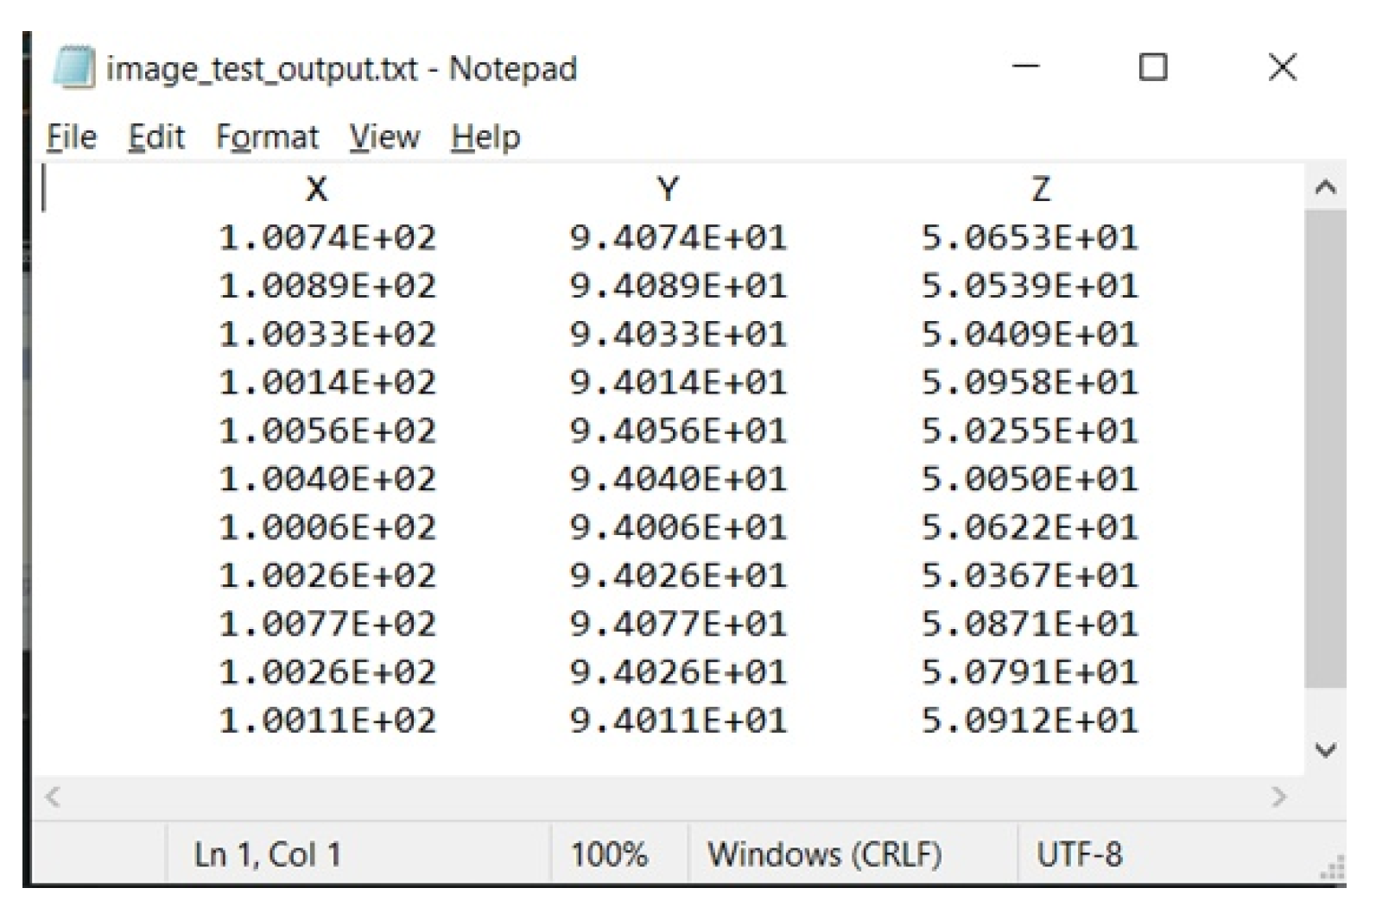Click the value 9.4074E+01 in Y column

click(x=678, y=237)
